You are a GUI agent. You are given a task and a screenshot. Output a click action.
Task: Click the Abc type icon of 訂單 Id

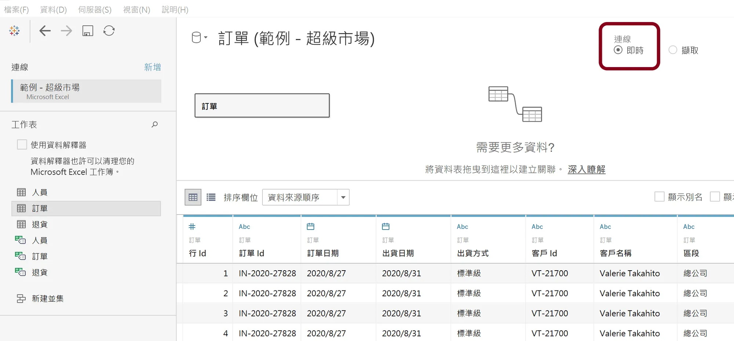click(244, 227)
